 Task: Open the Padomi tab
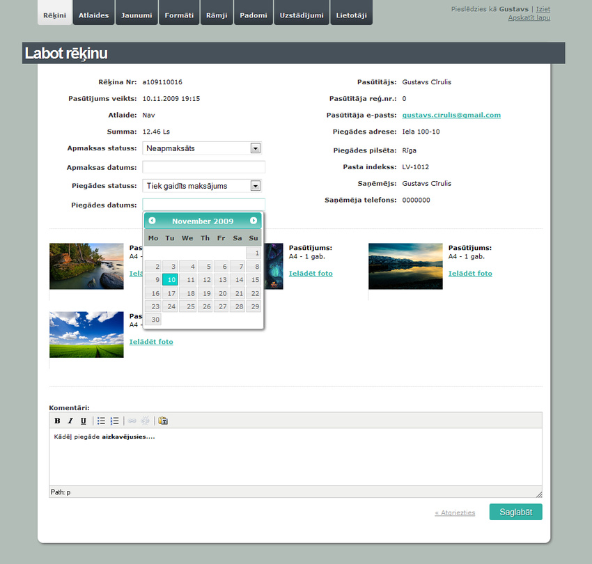click(254, 14)
